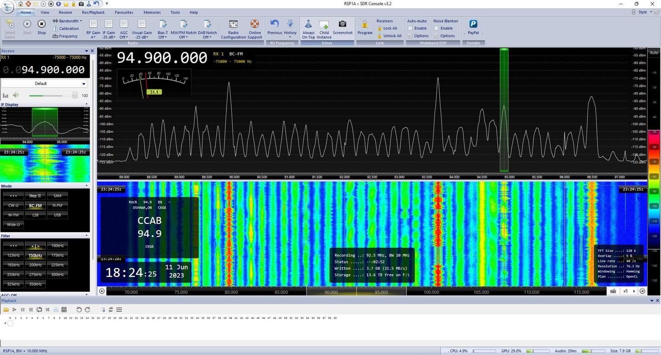The height and width of the screenshot is (355, 661).
Task: Switch to the Receive ribbon tab
Action: tap(65, 12)
